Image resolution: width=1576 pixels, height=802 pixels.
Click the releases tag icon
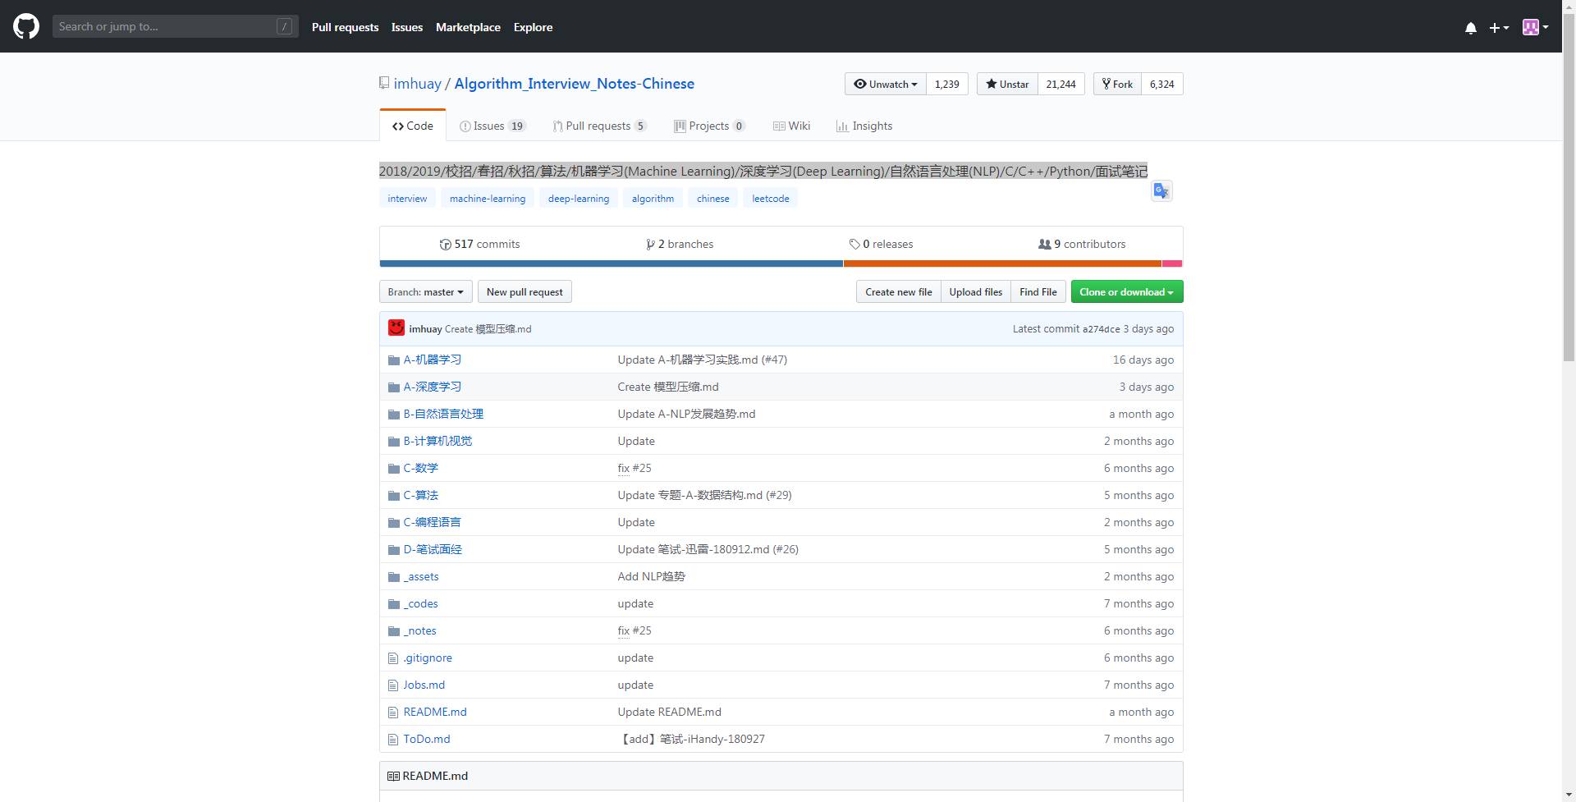point(854,245)
